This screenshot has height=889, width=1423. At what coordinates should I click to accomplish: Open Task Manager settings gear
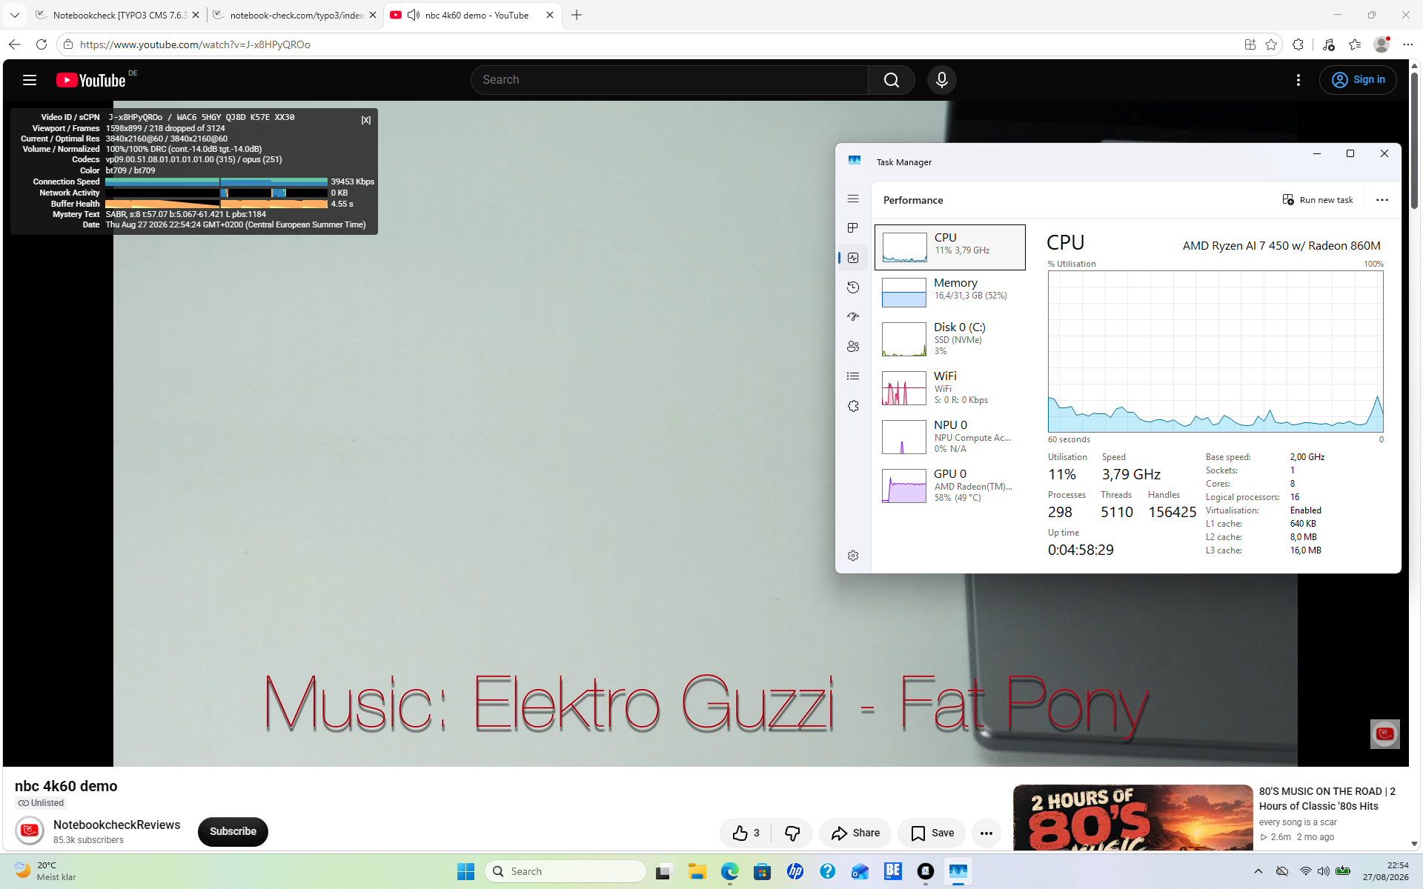(853, 556)
